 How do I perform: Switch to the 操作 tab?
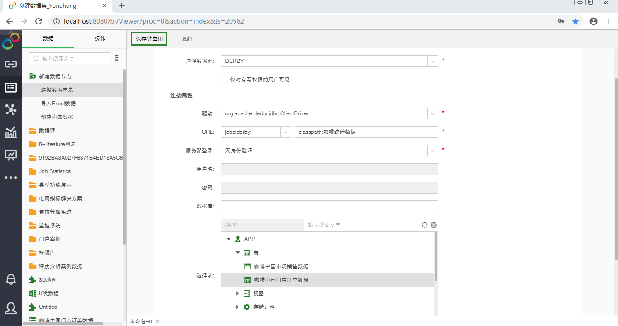click(100, 38)
